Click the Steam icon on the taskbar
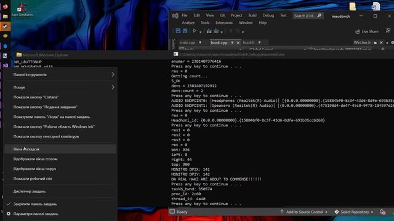This screenshot has height=221, width=394. [x=5, y=26]
